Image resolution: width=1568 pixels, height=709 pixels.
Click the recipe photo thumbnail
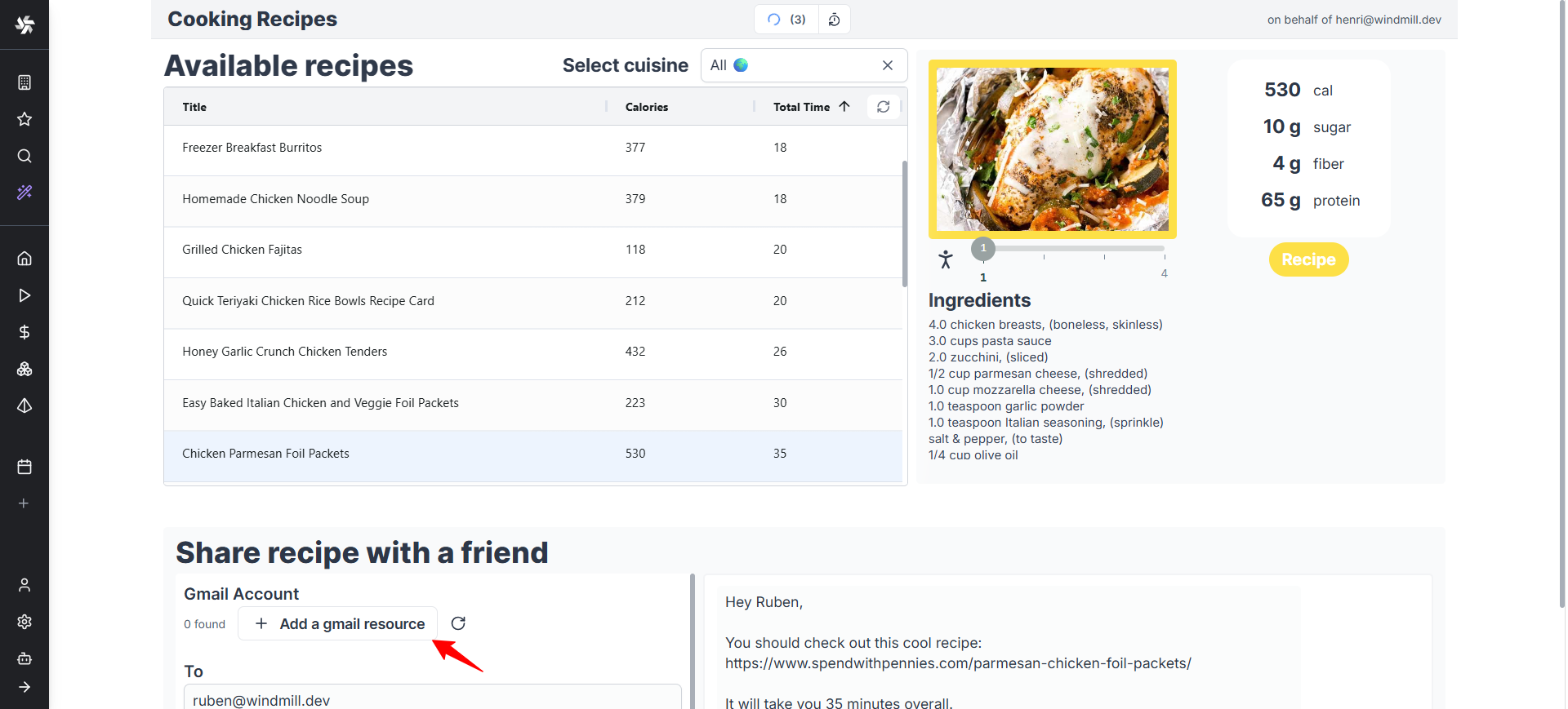1053,149
